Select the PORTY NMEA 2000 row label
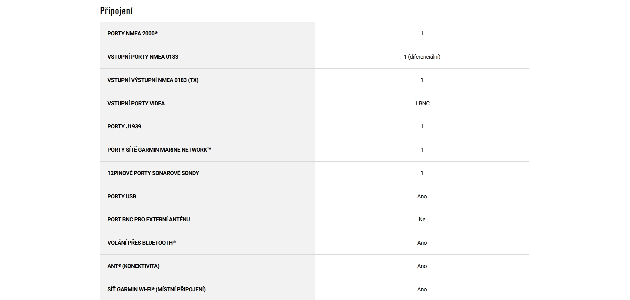The image size is (630, 300). click(x=132, y=33)
